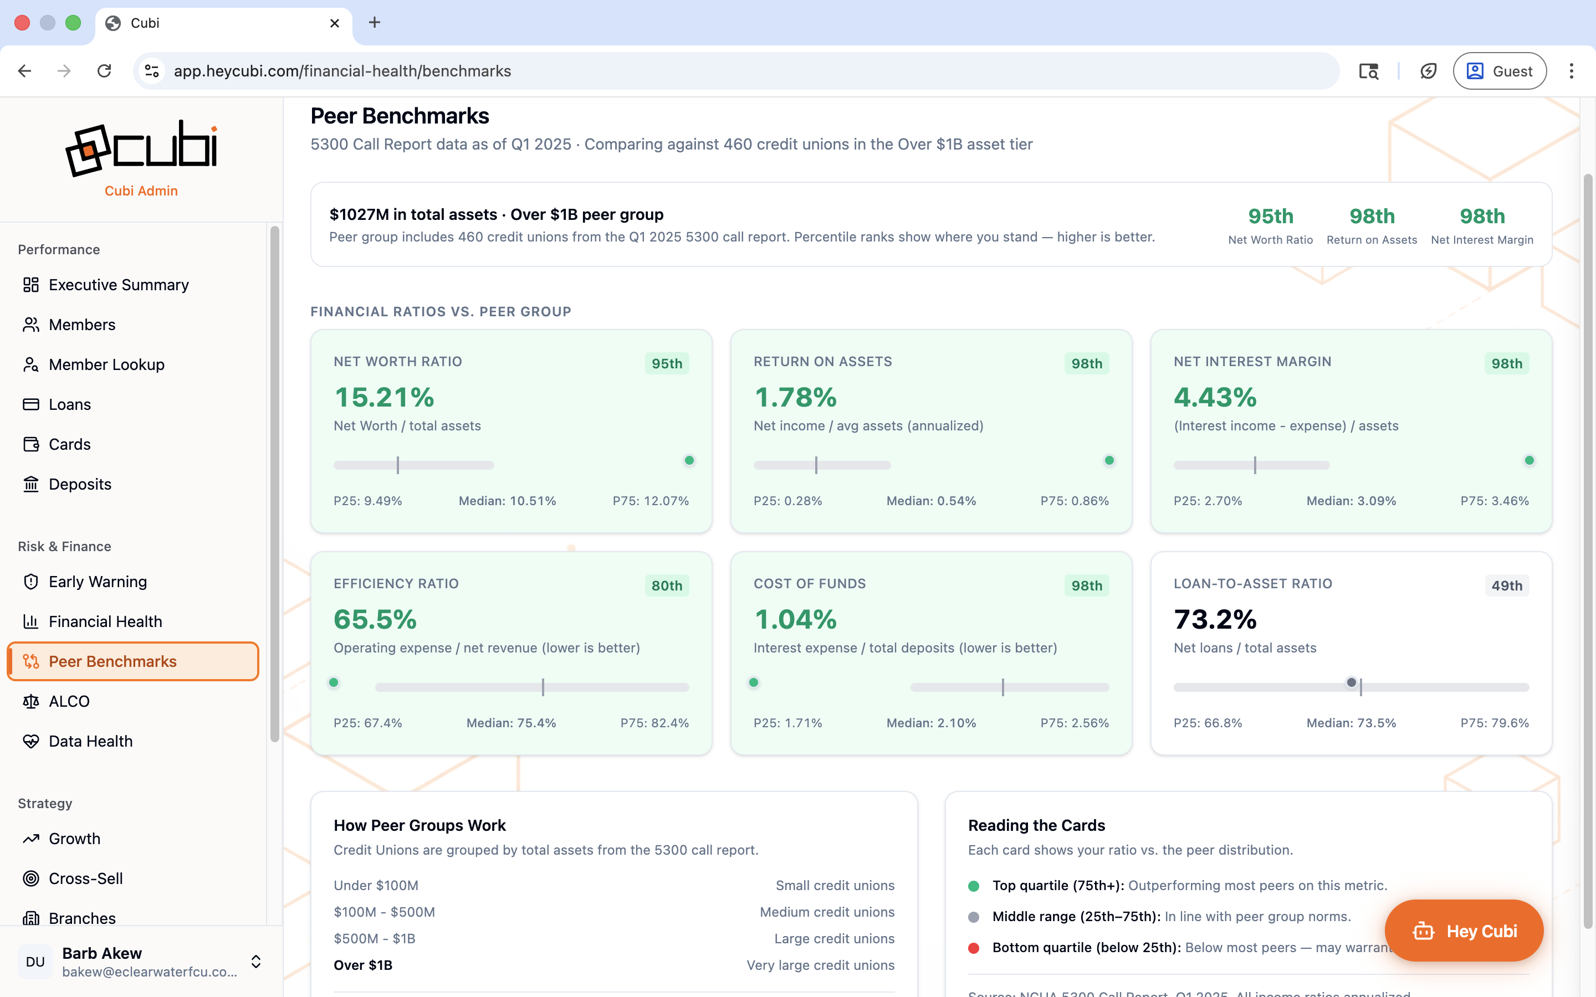Open the ALCO section

69,701
